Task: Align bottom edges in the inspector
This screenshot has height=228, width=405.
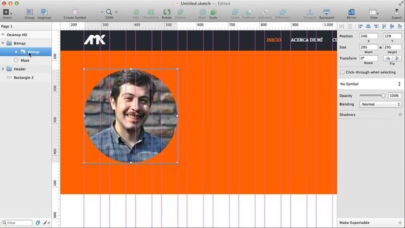Action: [400, 26]
